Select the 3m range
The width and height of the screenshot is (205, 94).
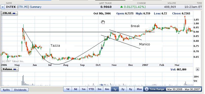pyautogui.click(x=99, y=89)
